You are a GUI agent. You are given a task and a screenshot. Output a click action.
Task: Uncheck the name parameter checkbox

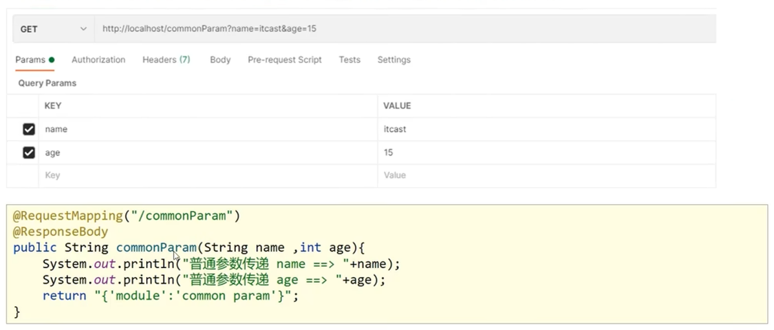click(x=28, y=129)
